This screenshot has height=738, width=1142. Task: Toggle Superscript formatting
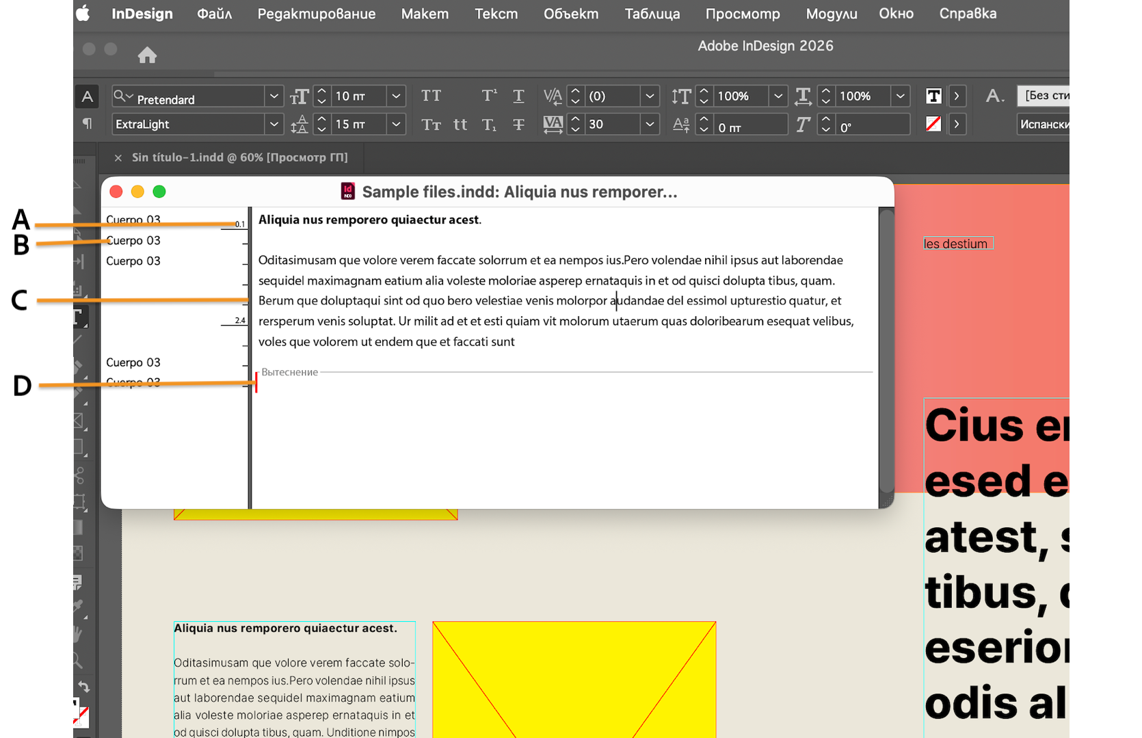coord(489,96)
